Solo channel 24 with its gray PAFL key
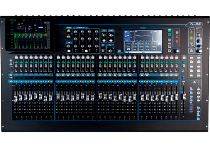210x147 pixels. click(x=135, y=66)
